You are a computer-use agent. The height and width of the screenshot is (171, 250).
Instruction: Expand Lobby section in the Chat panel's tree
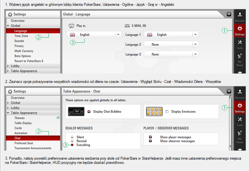tap(8, 108)
